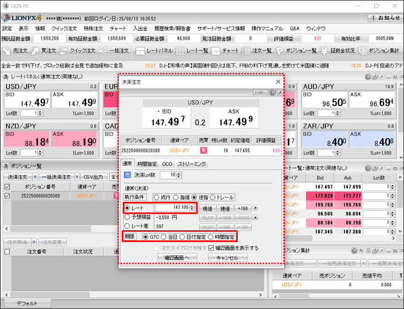Screen dimensions: 404x309
Task: Click the キャンセル button
Action: click(228, 258)
